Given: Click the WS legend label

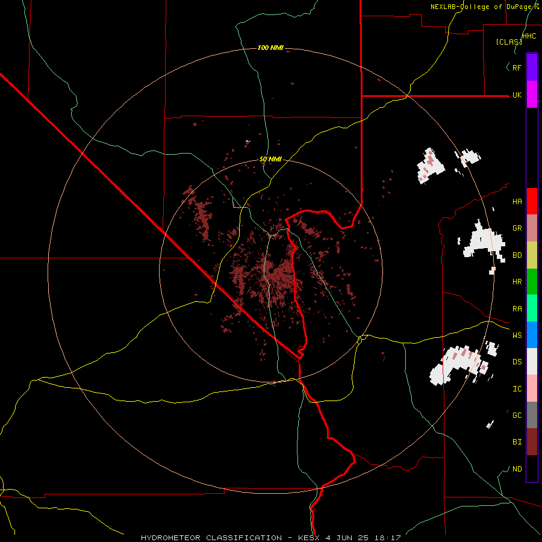Looking at the screenshot, I should click(517, 335).
